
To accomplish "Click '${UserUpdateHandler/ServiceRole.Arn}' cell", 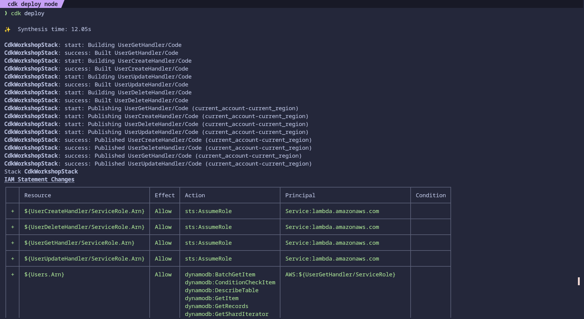I will coord(85,259).
